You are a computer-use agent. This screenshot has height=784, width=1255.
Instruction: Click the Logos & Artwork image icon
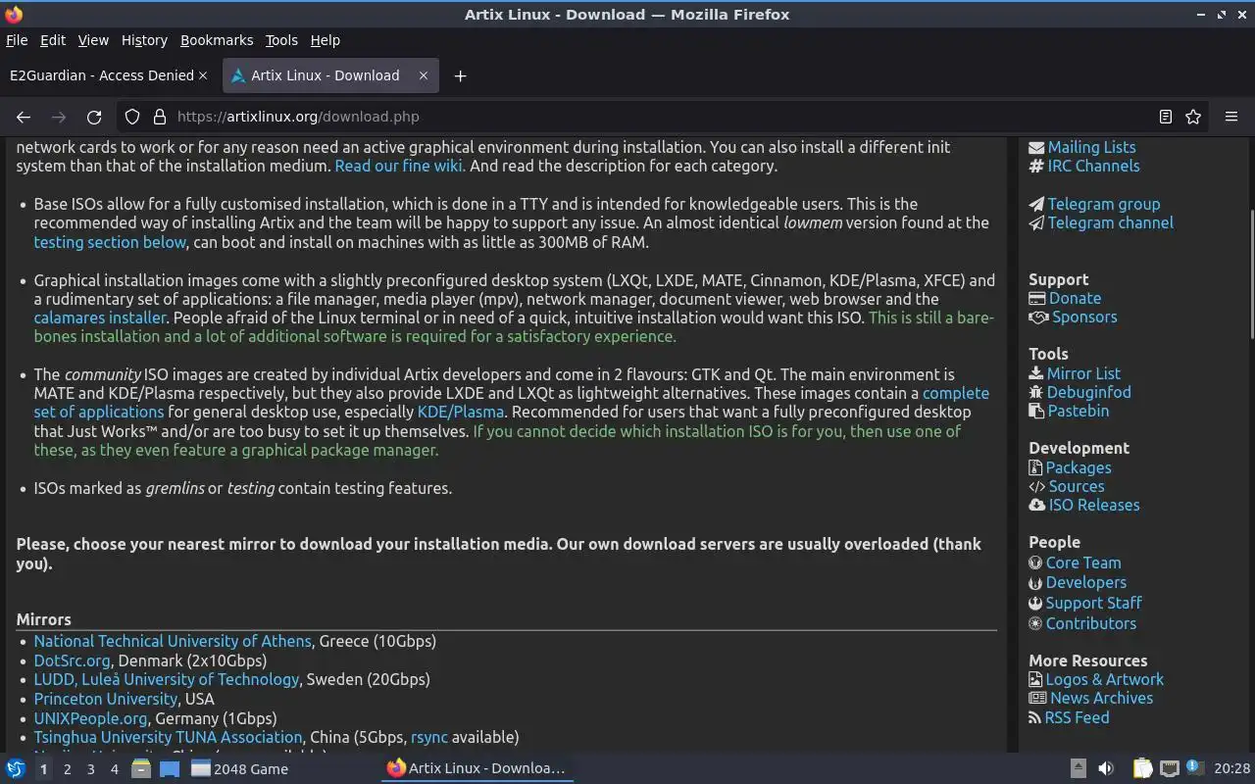coord(1035,679)
